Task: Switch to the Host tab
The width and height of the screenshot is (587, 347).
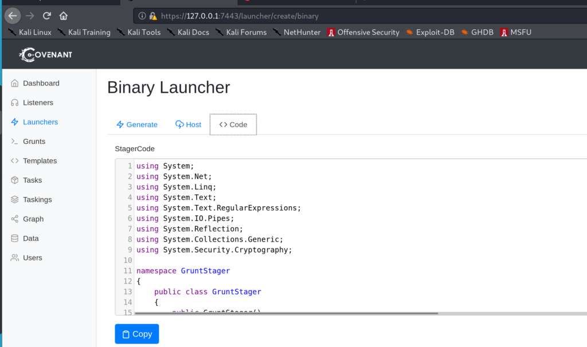Action: (188, 124)
